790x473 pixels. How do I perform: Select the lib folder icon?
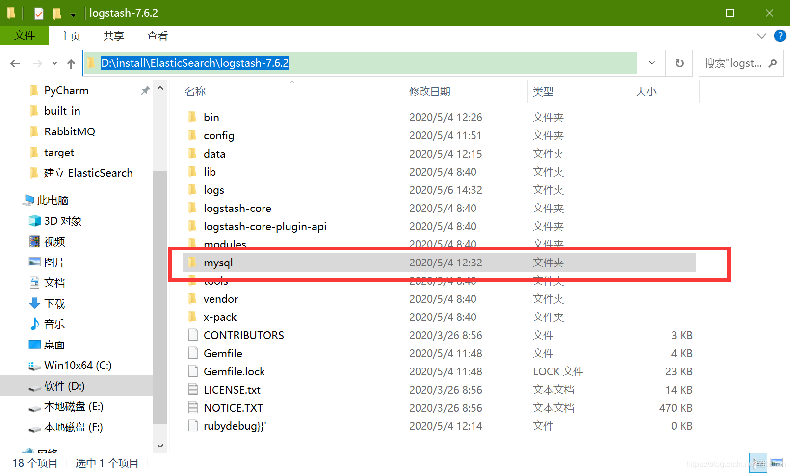click(193, 172)
